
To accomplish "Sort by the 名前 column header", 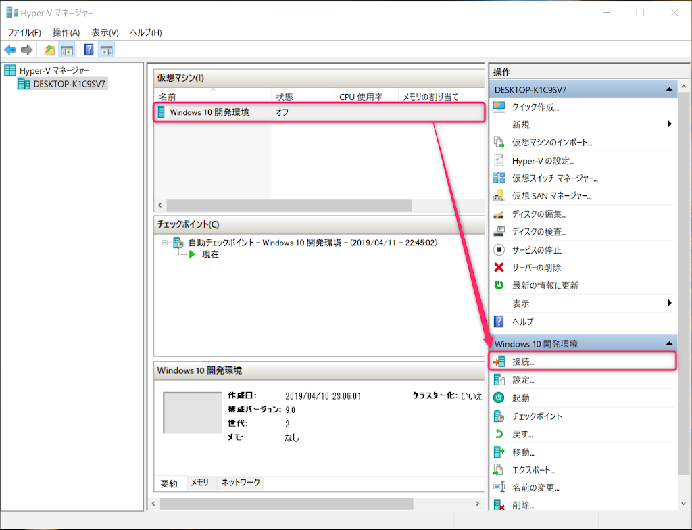I will (x=212, y=97).
